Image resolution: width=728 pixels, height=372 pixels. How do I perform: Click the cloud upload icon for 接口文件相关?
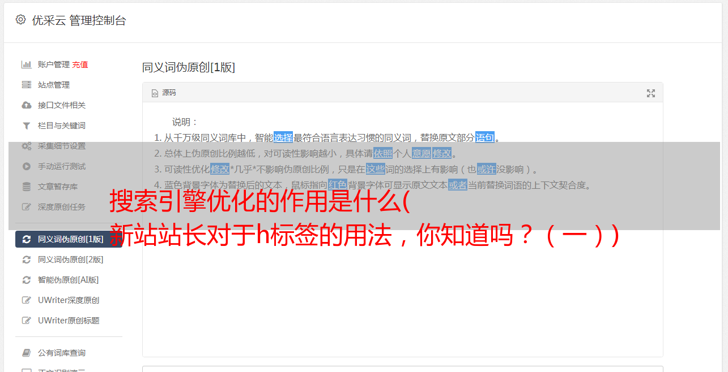point(26,105)
